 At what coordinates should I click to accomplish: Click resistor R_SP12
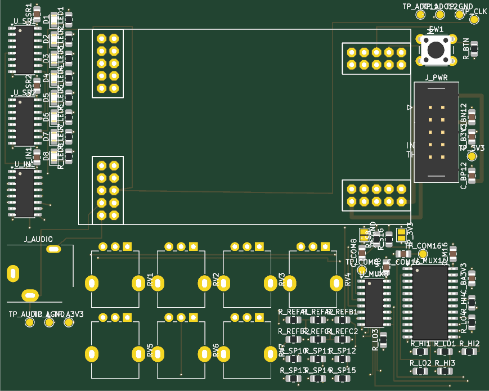[343, 359]
